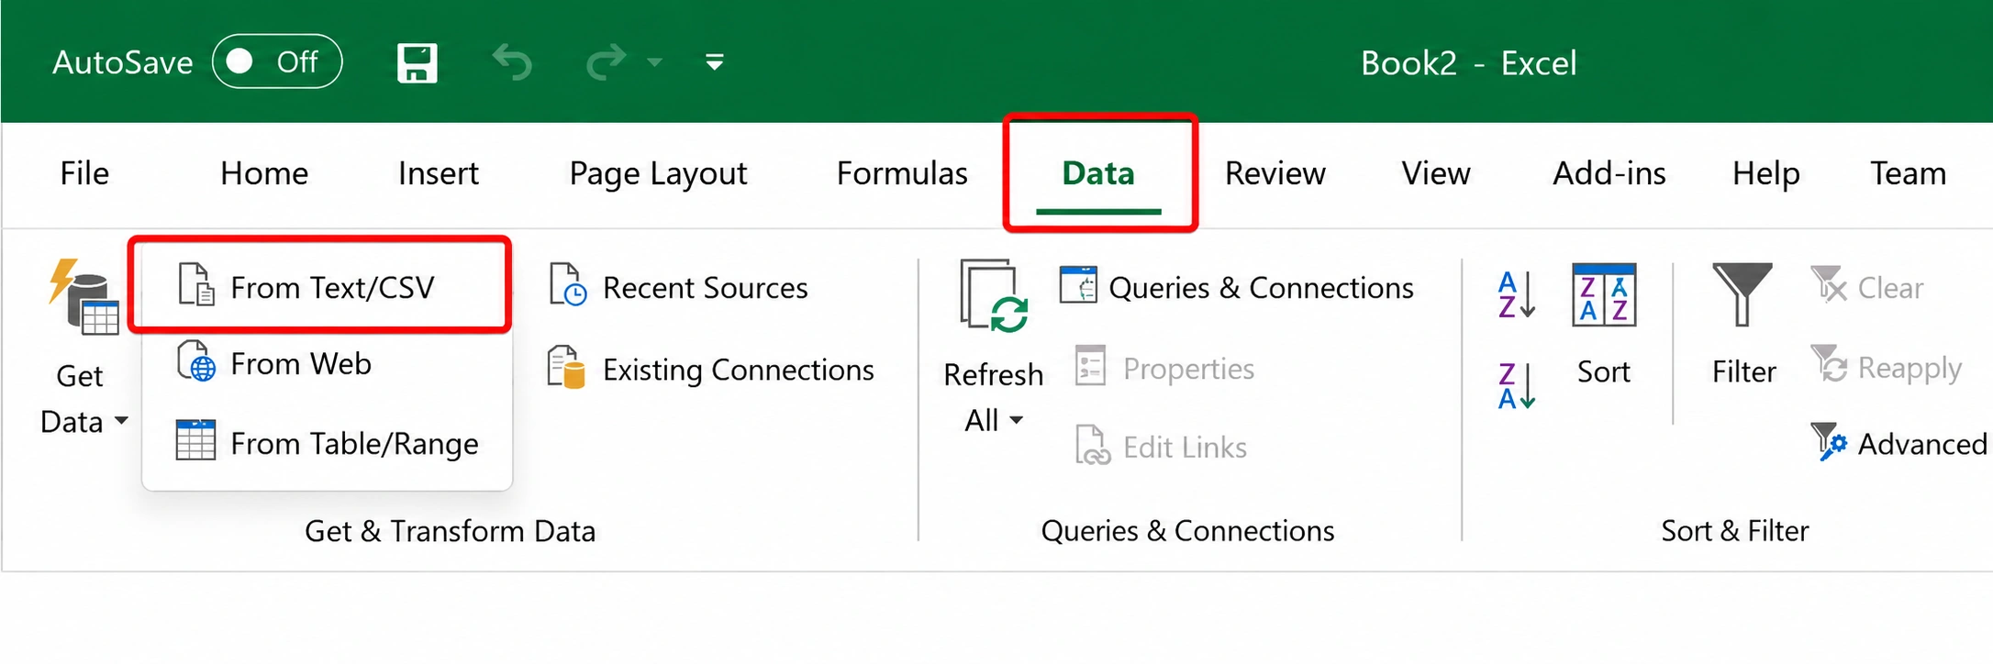1993x664 pixels.
Task: Expand the Get Data dropdown arrow
Action: click(121, 421)
